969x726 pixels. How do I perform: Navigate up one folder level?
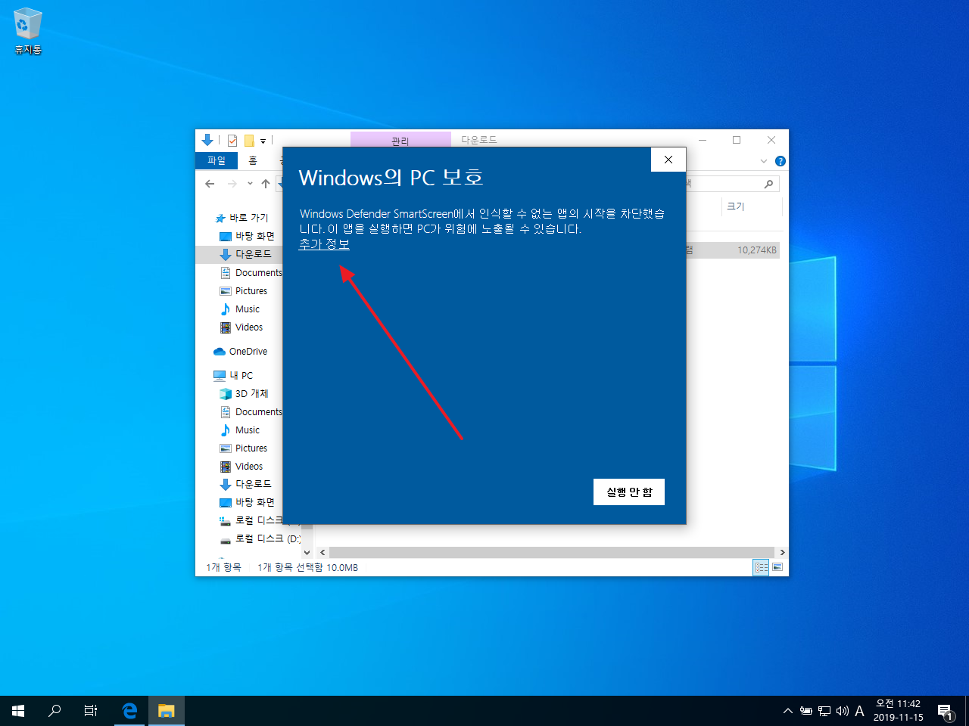point(266,184)
